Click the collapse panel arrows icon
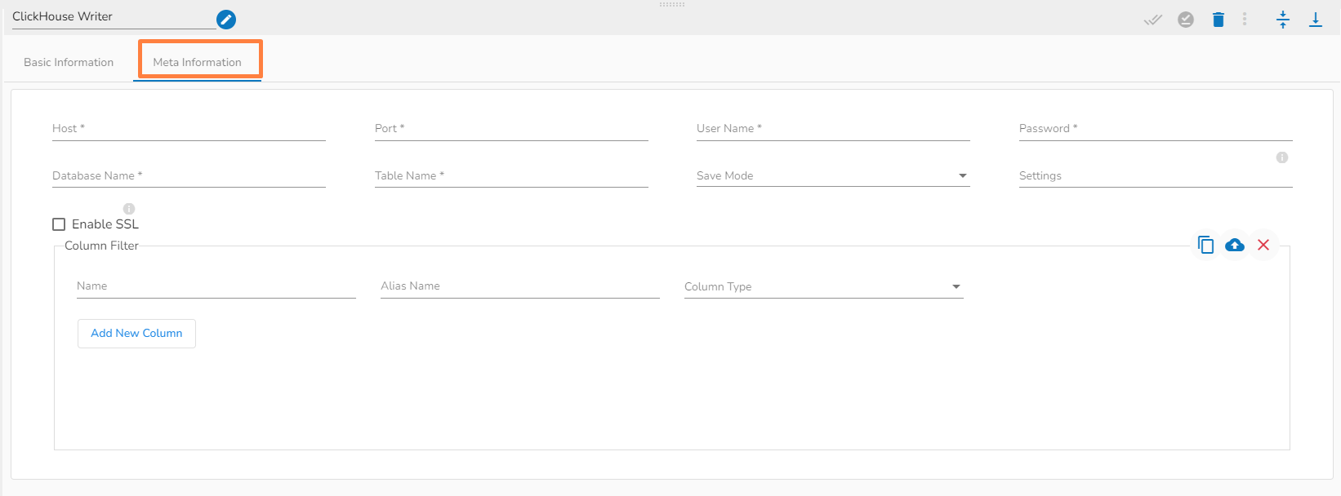This screenshot has width=1341, height=496. (x=1283, y=20)
